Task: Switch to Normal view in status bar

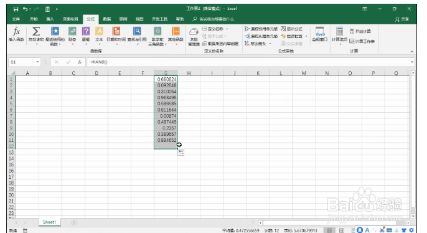Action: point(329,231)
